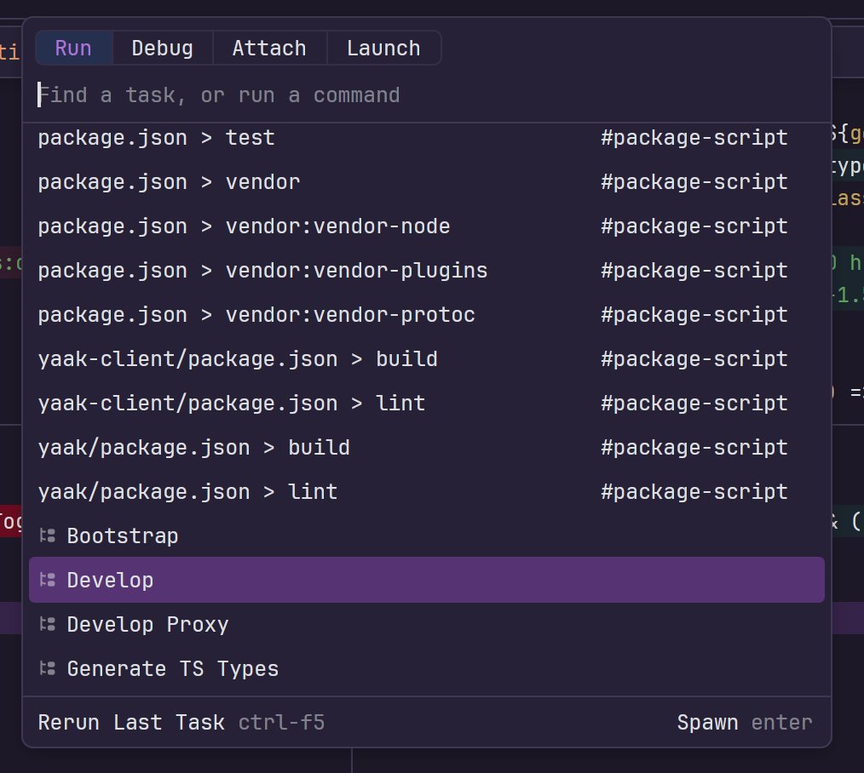Click the Bootstrap task icon
Screen dimensions: 864x773
tap(48, 535)
